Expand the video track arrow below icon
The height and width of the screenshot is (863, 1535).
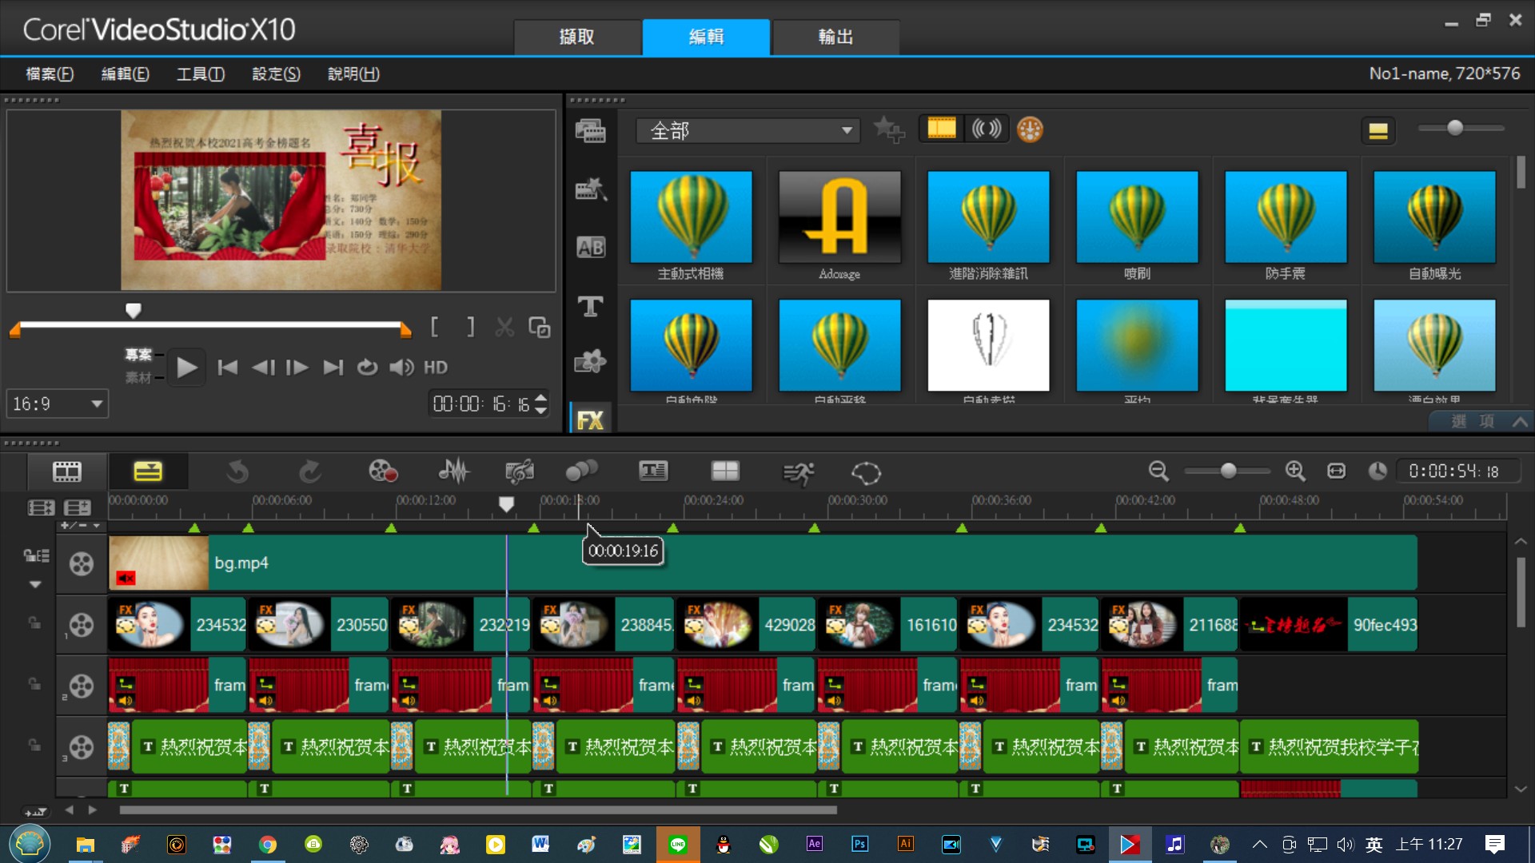pos(35,585)
